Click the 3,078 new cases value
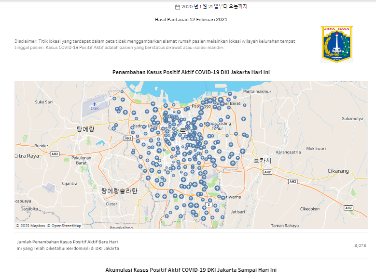376x279 pixels. click(360, 245)
